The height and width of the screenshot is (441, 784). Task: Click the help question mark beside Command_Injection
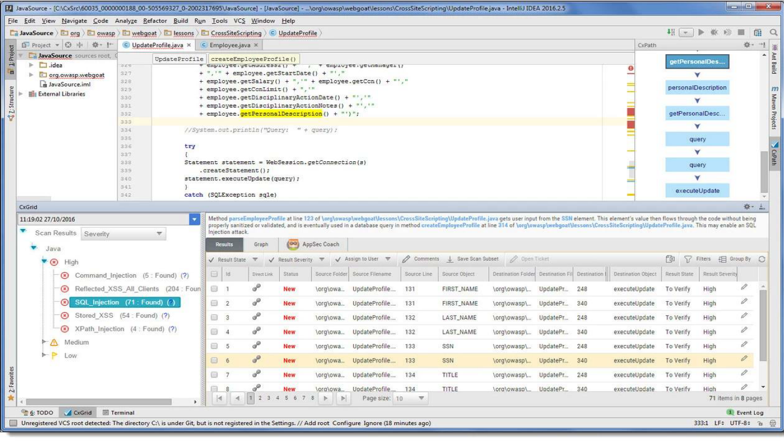[x=185, y=275]
